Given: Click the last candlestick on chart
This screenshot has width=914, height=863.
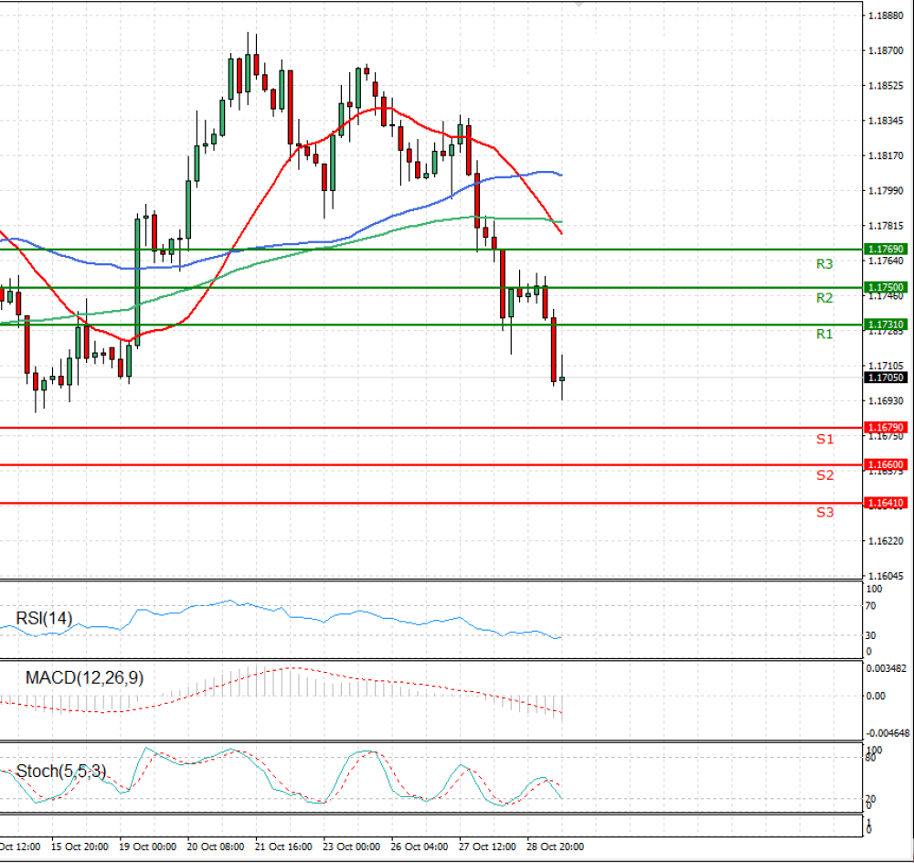Looking at the screenshot, I should (562, 378).
